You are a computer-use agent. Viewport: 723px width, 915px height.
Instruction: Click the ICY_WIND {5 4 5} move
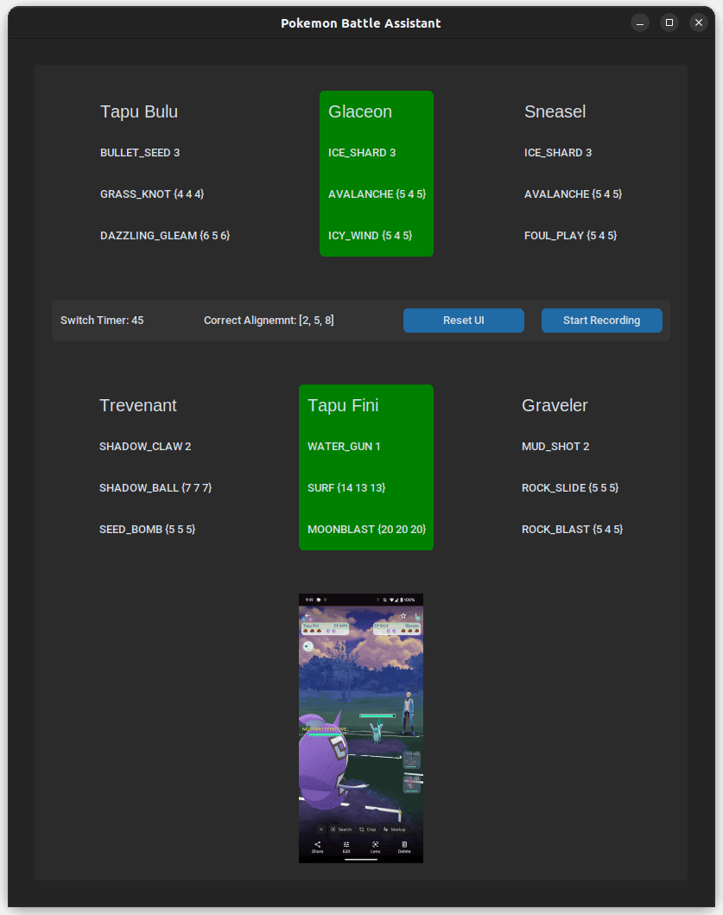pyautogui.click(x=370, y=236)
